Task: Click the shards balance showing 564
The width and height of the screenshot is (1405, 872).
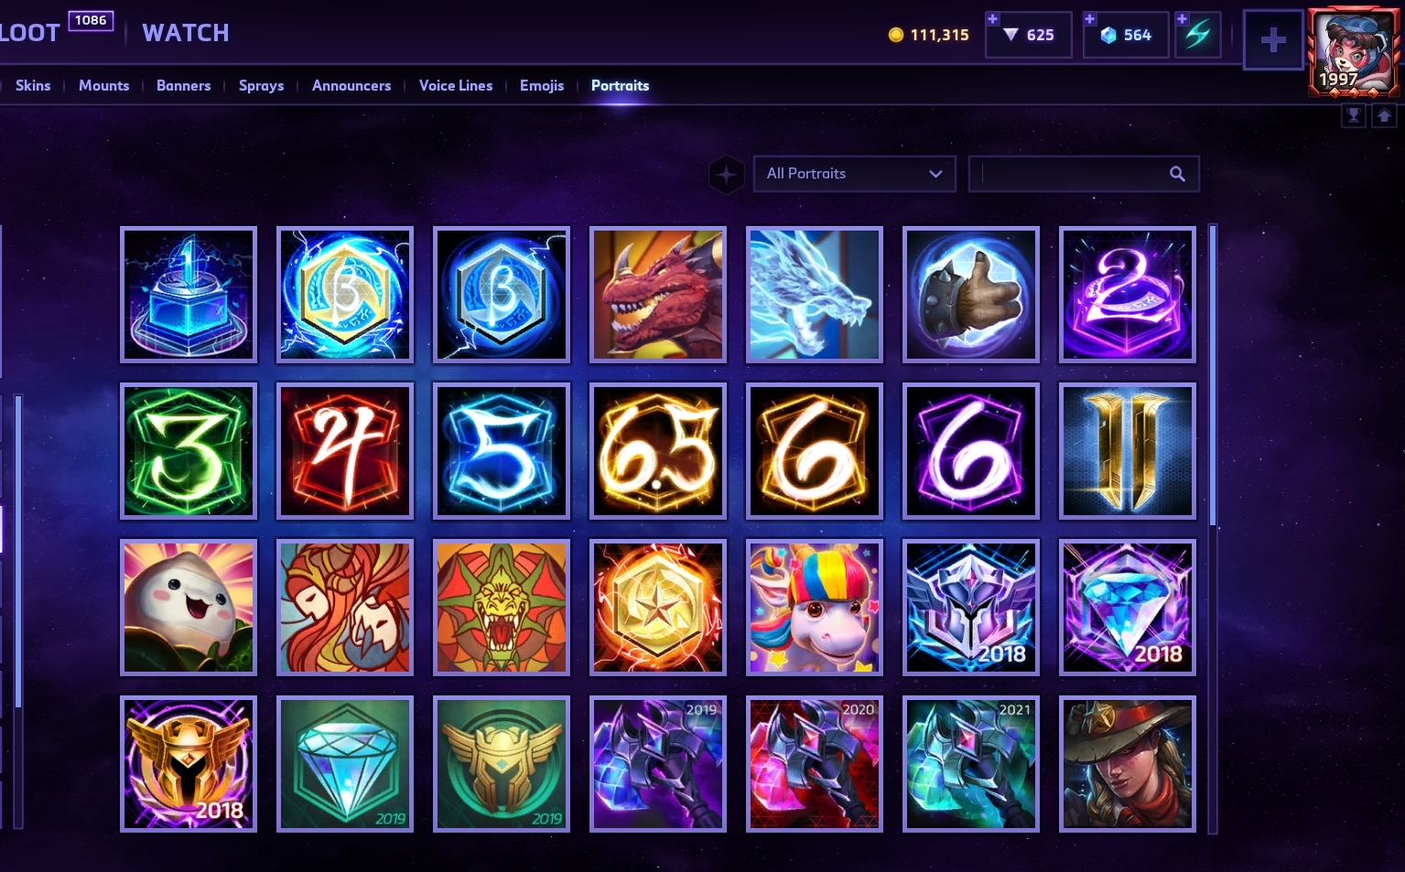Action: 1126,35
